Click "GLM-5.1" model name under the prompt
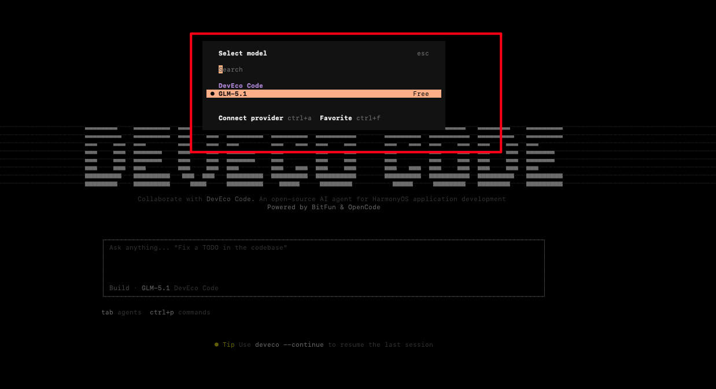The width and height of the screenshot is (716, 389). [x=156, y=288]
